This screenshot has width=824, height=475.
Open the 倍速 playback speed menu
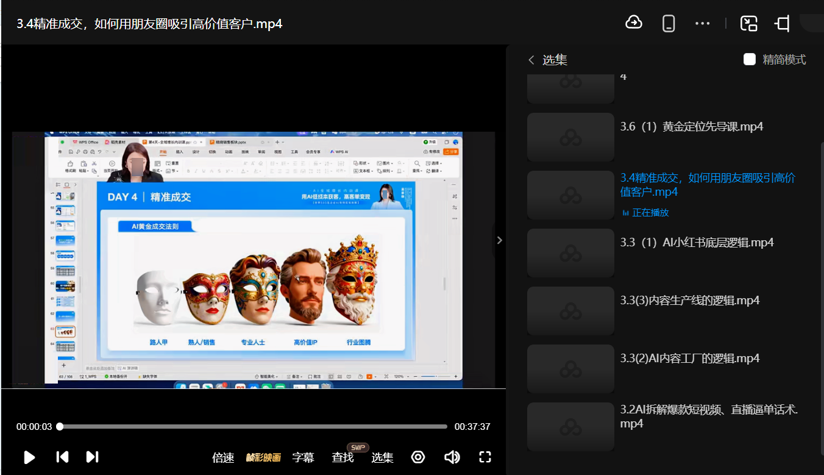223,458
